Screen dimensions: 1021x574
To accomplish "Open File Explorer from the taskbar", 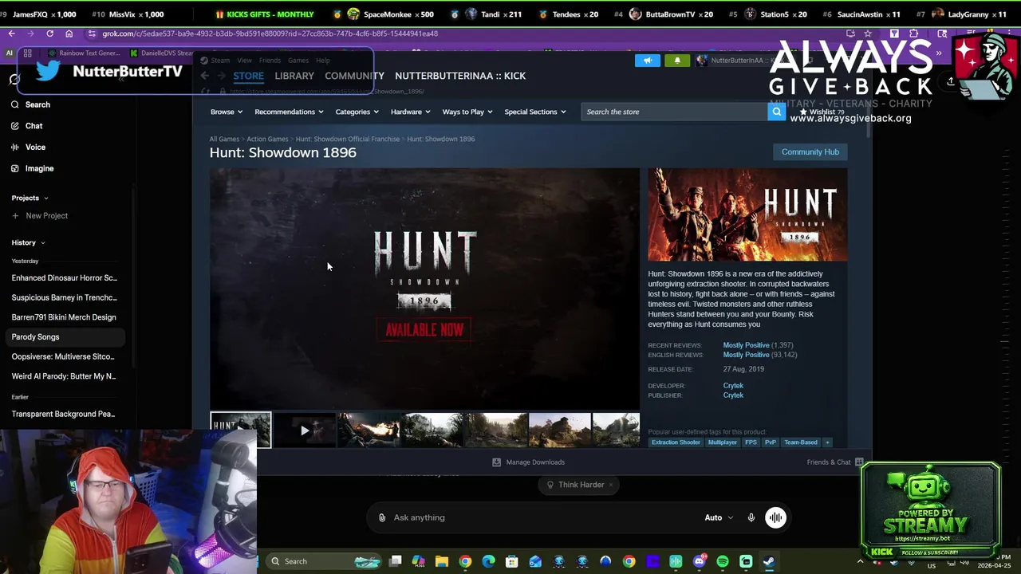I will pyautogui.click(x=442, y=561).
